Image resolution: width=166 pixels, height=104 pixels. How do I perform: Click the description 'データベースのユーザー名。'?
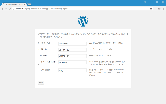[101, 49]
